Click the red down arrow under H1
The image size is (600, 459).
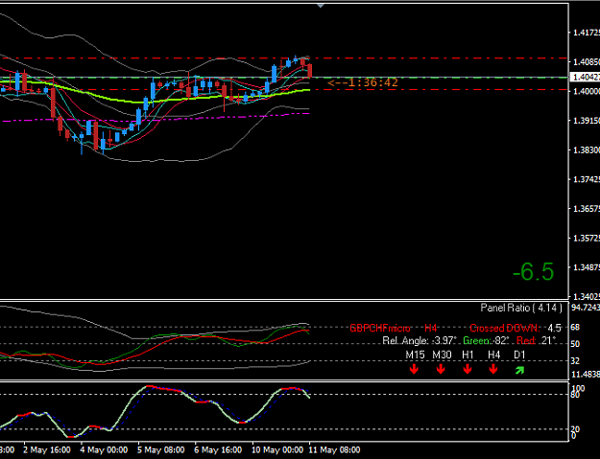coord(468,369)
